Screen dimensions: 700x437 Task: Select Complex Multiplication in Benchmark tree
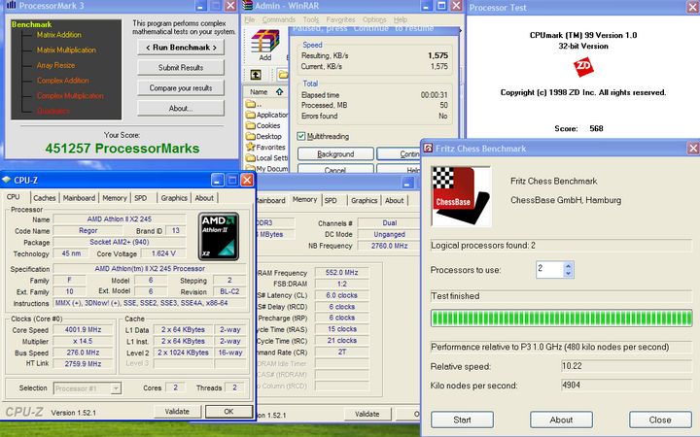70,96
